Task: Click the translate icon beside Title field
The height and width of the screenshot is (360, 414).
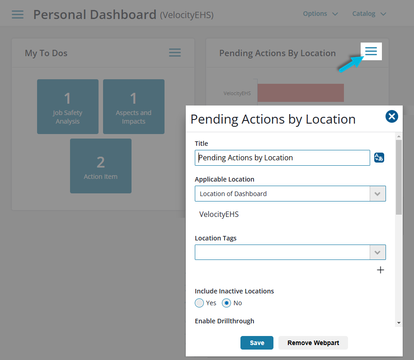Action: (x=379, y=158)
